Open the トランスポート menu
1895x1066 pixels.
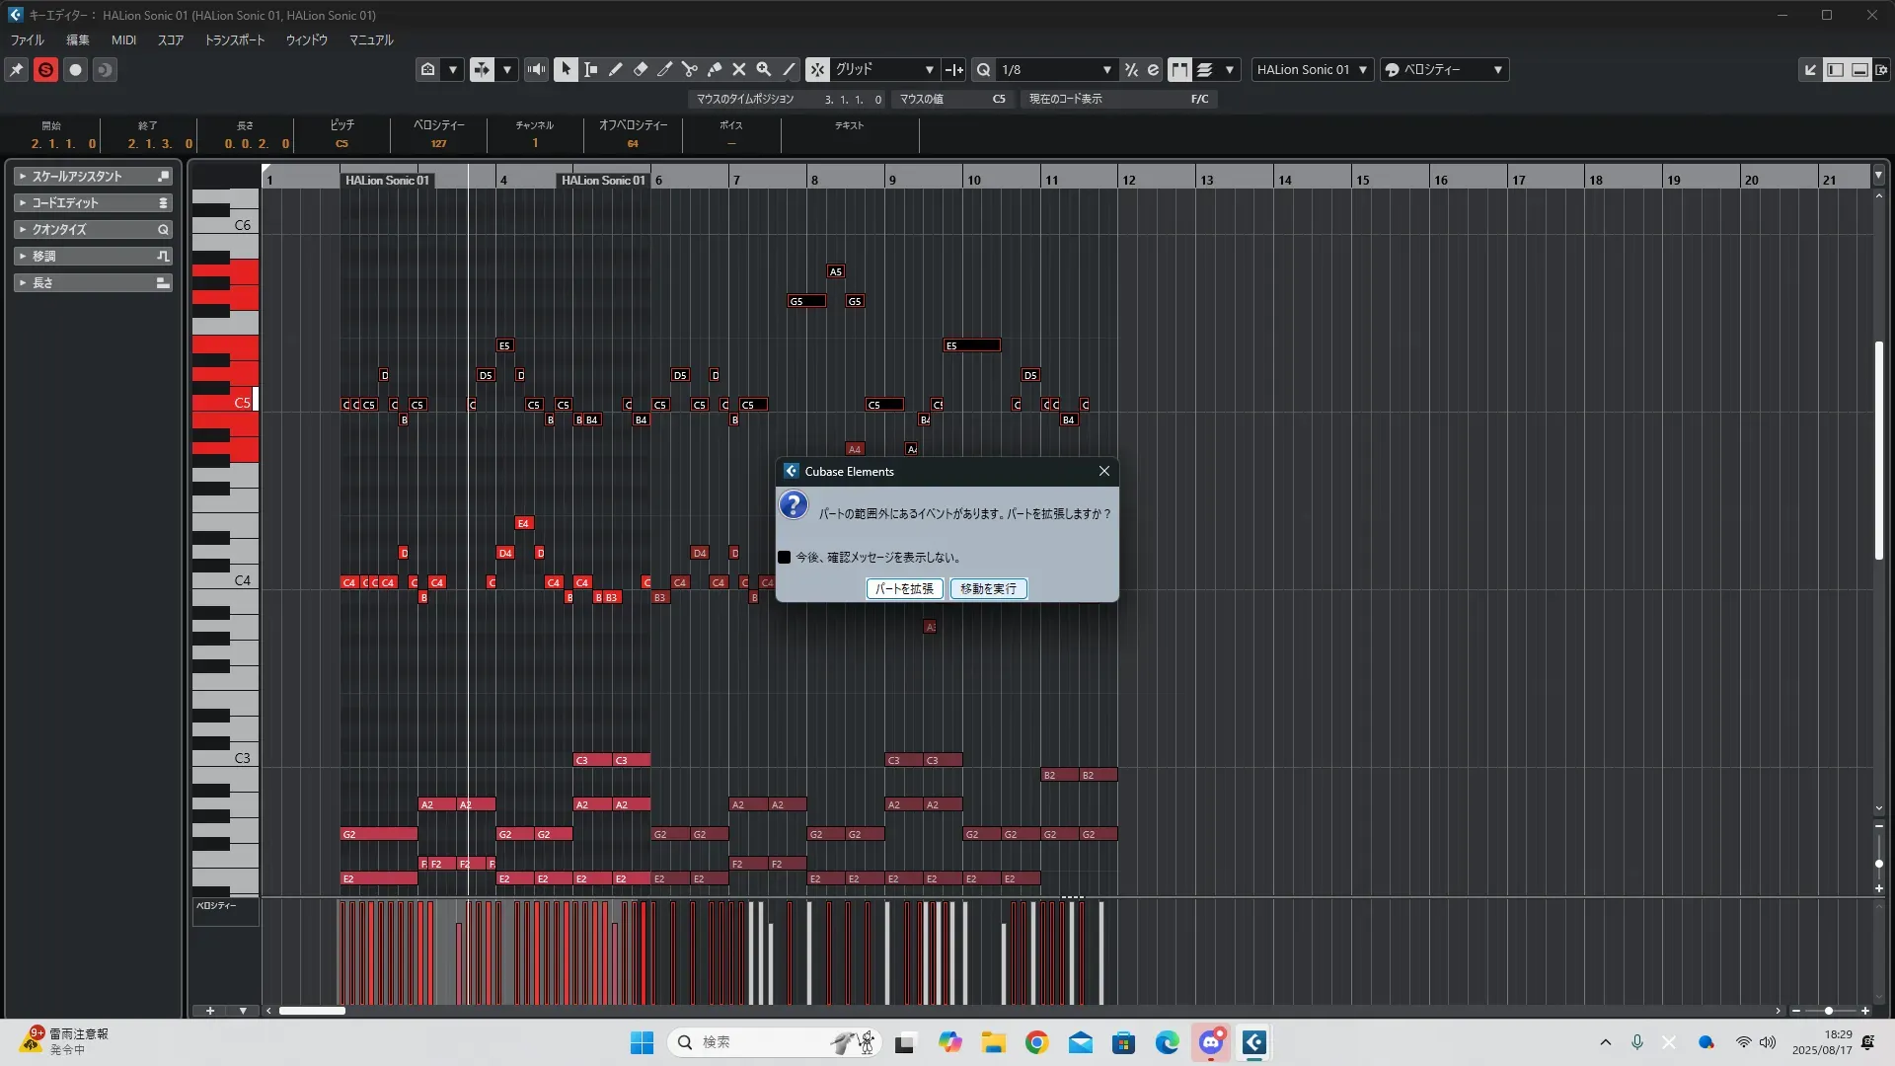pos(234,40)
